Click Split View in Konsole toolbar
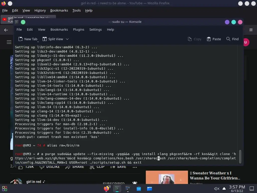This screenshot has height=193, width=257. coord(53,39)
